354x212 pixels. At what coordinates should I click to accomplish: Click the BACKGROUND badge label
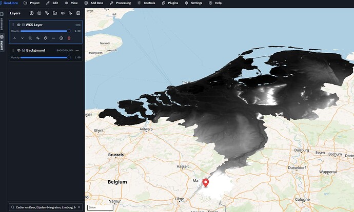pyautogui.click(x=65, y=51)
